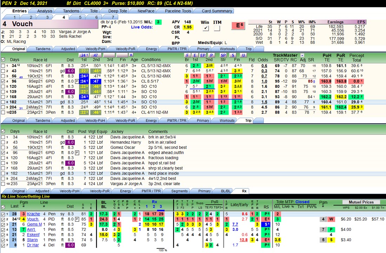
Task: Click the 0.6 odds link for 10Nov21
Action: 264,66
